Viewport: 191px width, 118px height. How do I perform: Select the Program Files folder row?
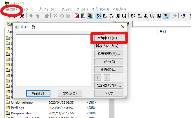click(57, 113)
